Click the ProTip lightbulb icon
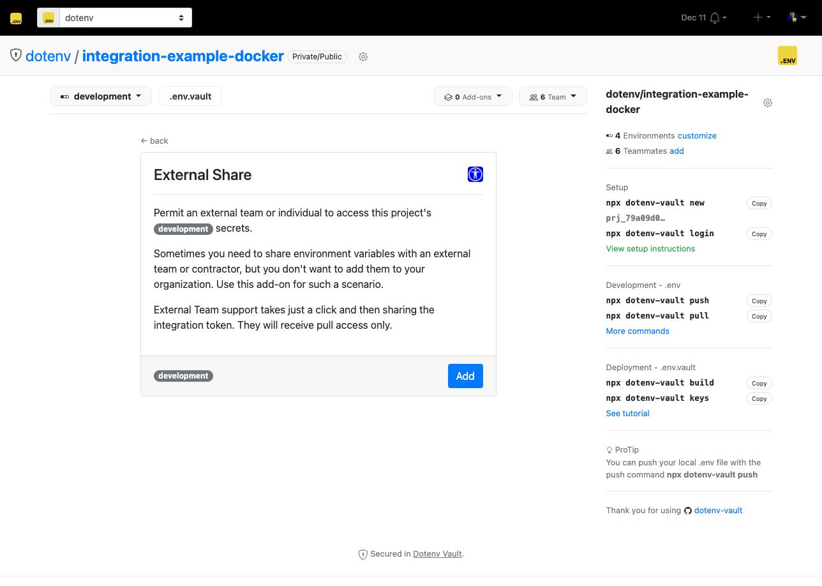822x586 pixels. click(609, 450)
